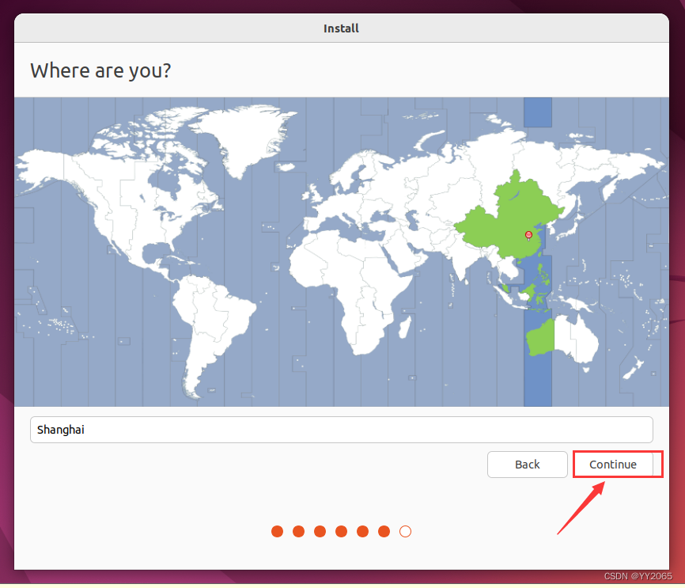This screenshot has width=685, height=588.
Task: Click the red location pin on the map
Action: click(x=528, y=236)
